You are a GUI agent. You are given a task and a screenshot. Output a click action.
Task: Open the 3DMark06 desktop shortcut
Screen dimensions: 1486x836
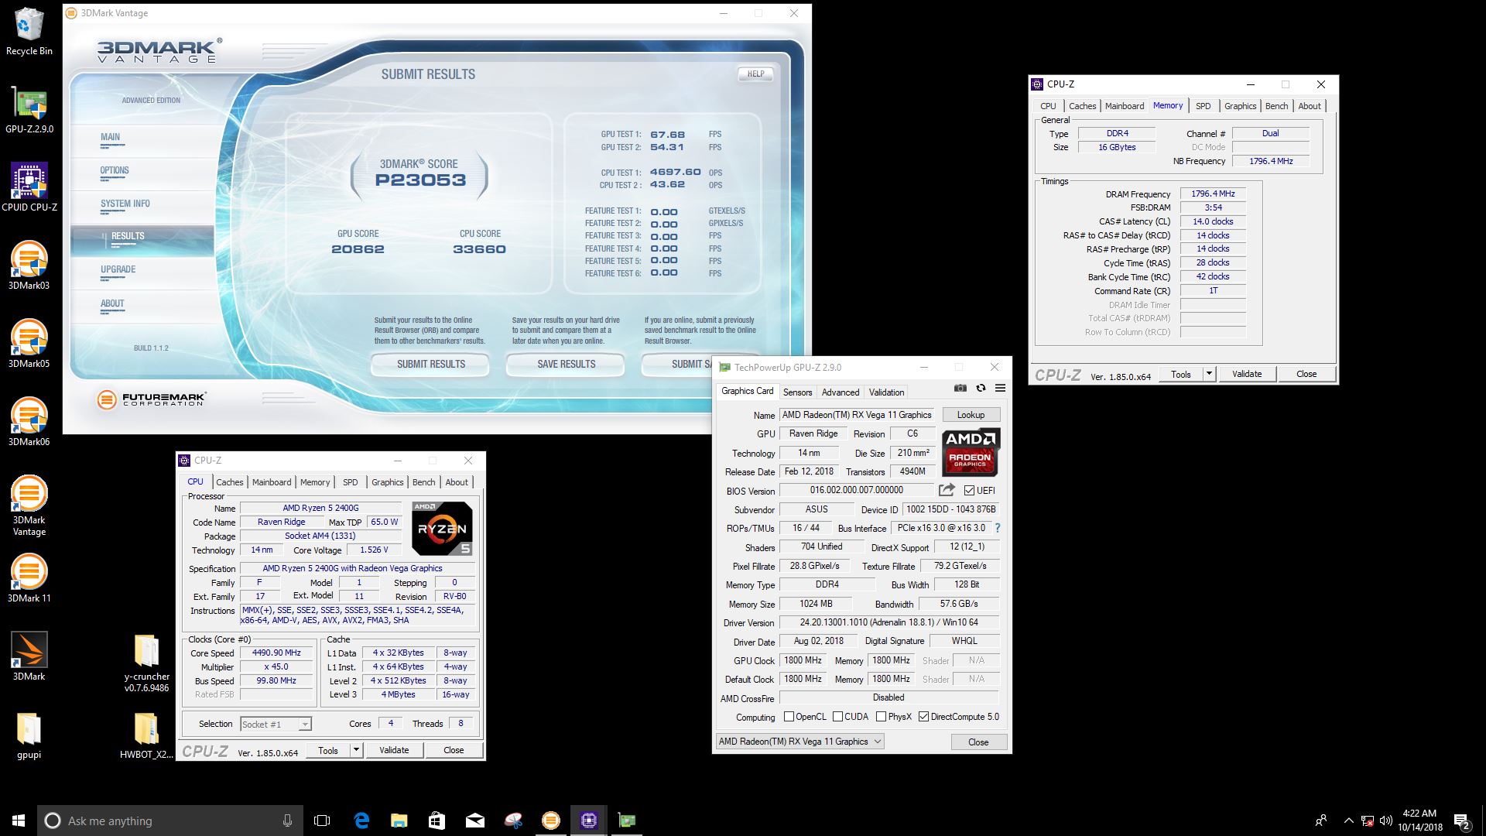[x=29, y=422]
